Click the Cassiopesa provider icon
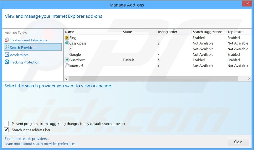Screen dimensions: 254x150 click(x=67, y=43)
